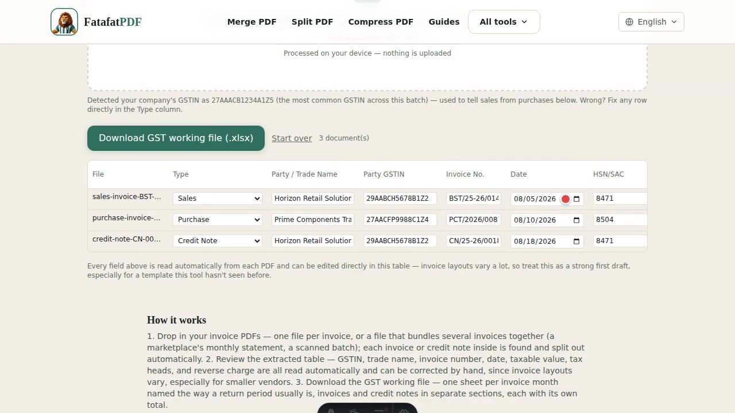Click the Party / Trade Name column header

(304, 174)
